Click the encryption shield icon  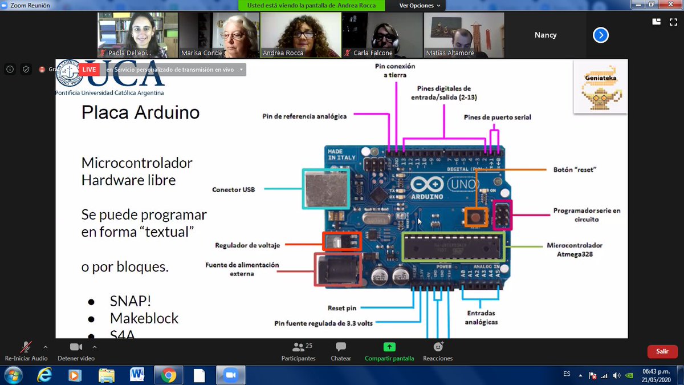point(26,70)
